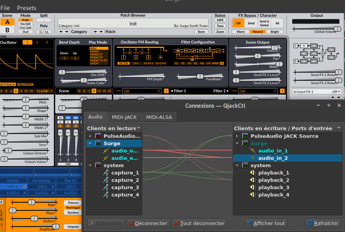Switch to Scene B

click(7, 30)
